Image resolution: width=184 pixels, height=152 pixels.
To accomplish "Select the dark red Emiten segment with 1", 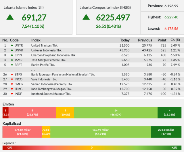I will (5, 113).
